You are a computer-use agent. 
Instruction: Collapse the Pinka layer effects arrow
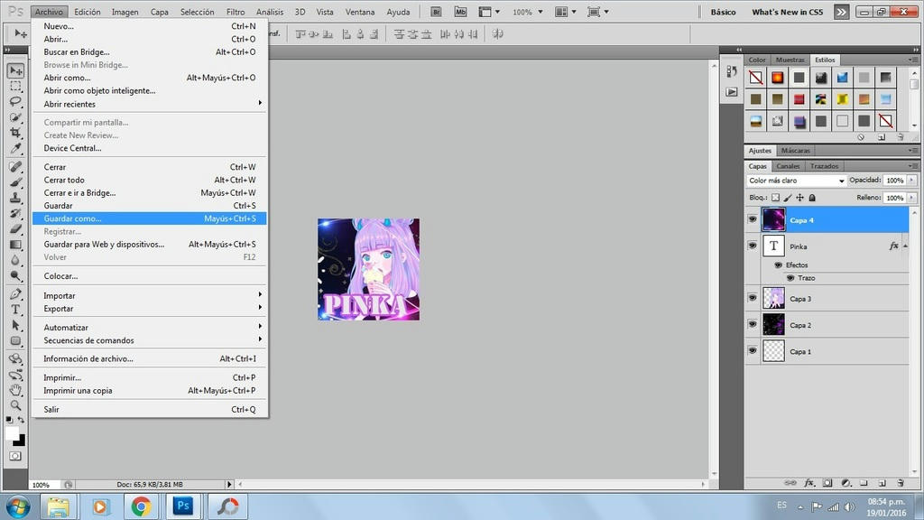point(905,246)
